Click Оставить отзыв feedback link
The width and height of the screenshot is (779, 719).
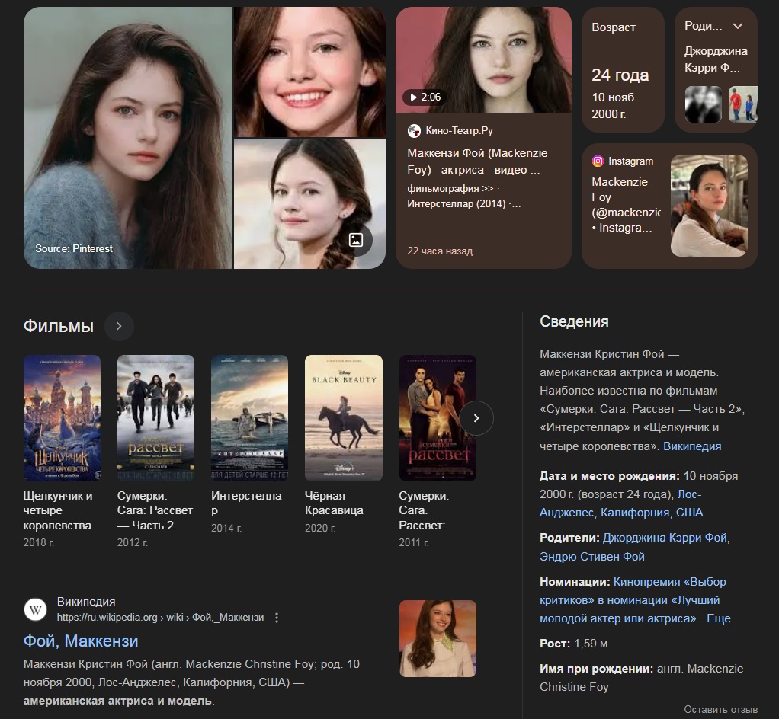pos(720,710)
